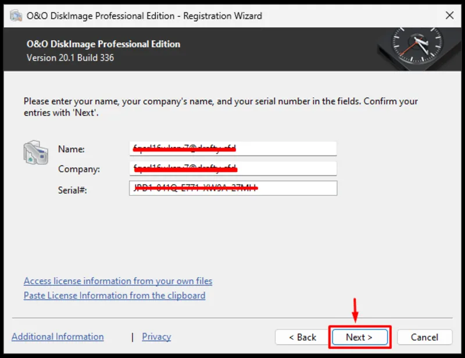Click the Next > button
Screen dimensions: 465x358
(x=360, y=337)
